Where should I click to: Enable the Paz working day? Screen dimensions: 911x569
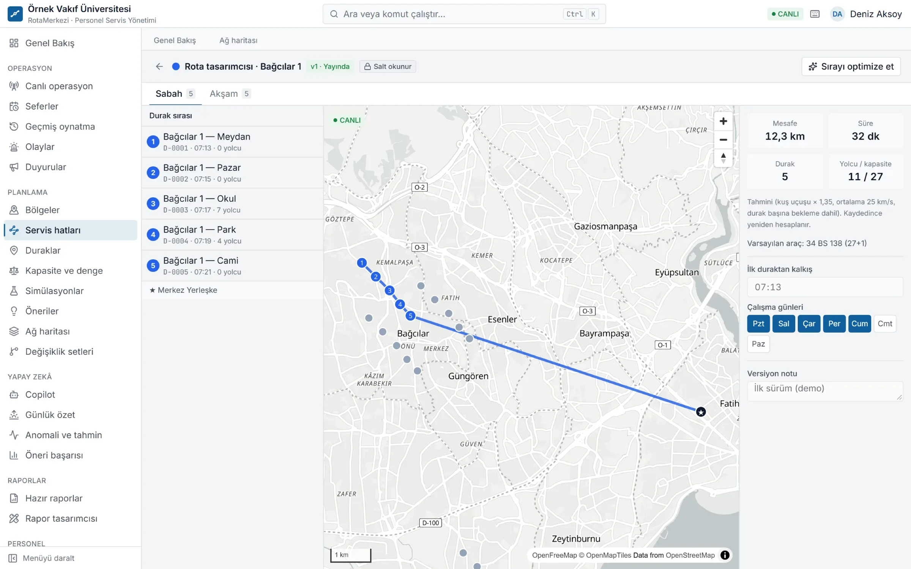tap(758, 344)
